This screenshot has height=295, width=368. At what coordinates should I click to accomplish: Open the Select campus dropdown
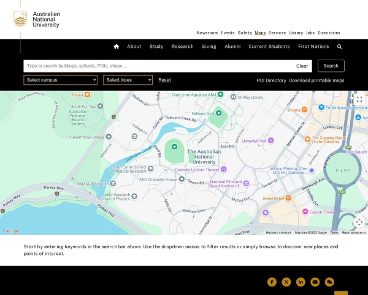[x=60, y=80]
